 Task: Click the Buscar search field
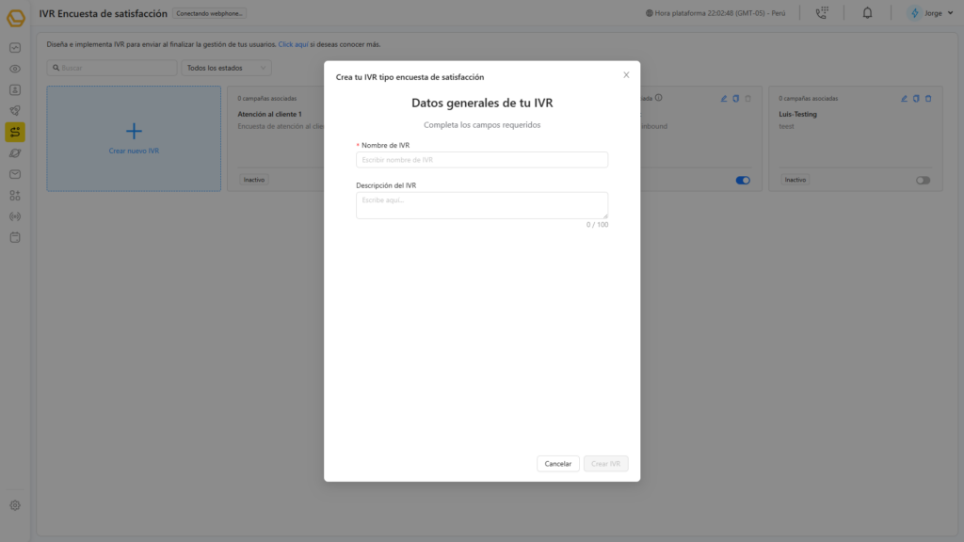click(x=113, y=68)
